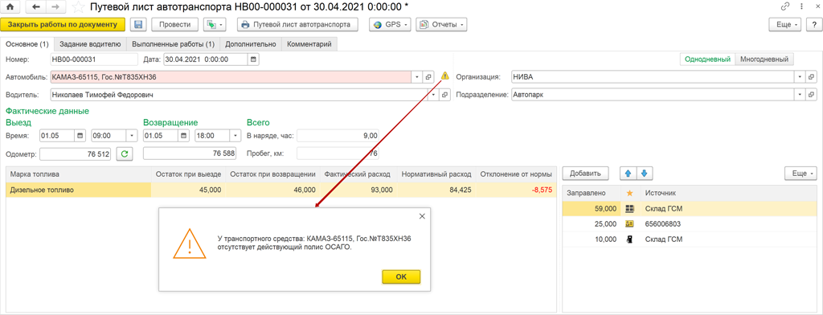Image resolution: width=823 pixels, height=315 pixels.
Task: Open the refuel list Еще menu
Action: tap(801, 174)
